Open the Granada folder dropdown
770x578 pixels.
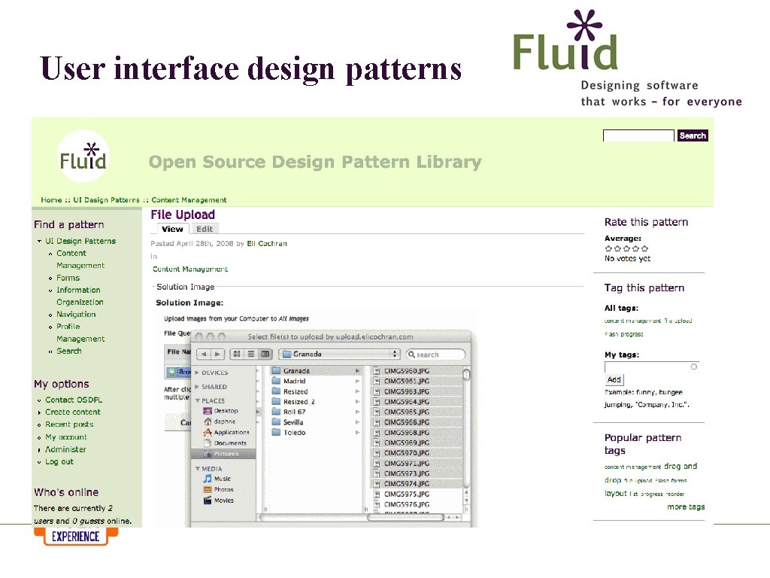coord(338,354)
